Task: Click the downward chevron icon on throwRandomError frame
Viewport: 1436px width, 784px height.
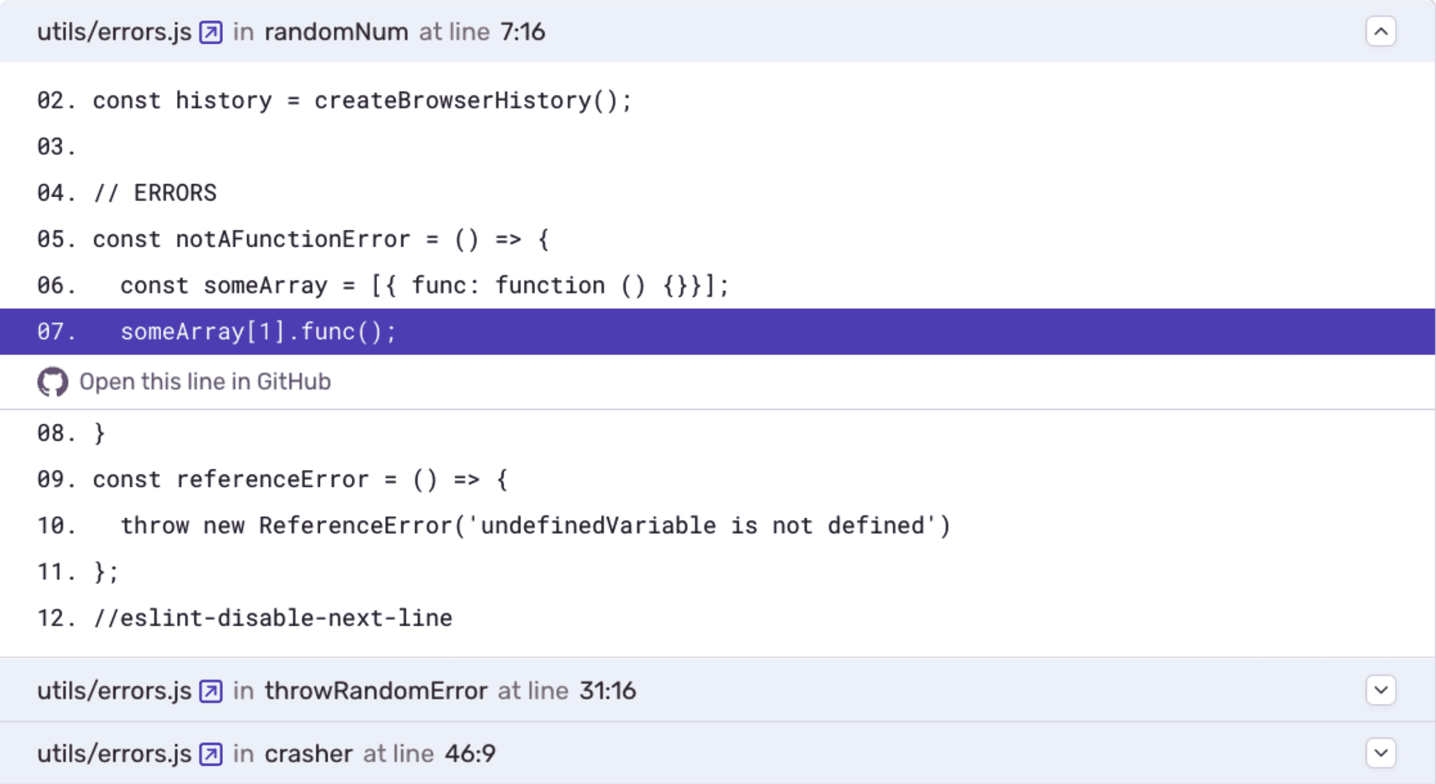Action: pos(1381,690)
